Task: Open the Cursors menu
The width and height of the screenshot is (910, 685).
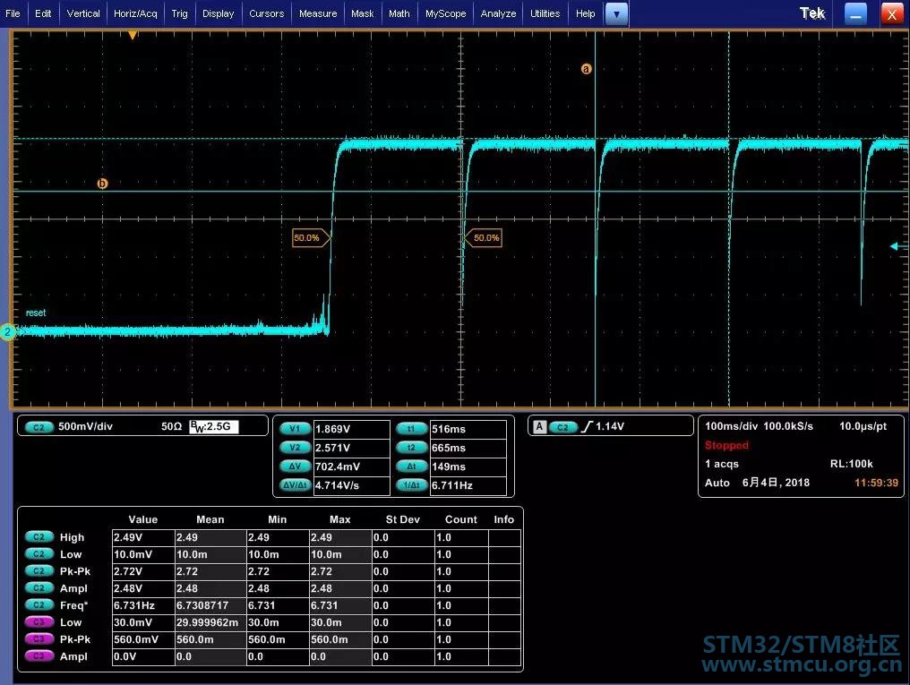Action: pyautogui.click(x=266, y=13)
